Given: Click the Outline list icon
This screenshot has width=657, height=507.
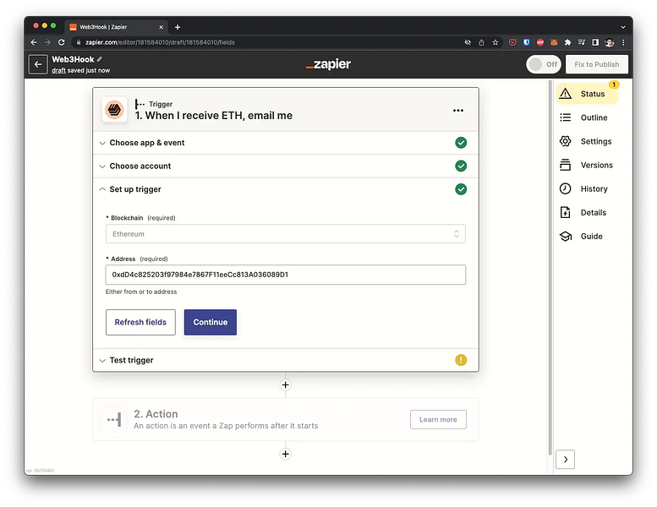Looking at the screenshot, I should point(565,117).
